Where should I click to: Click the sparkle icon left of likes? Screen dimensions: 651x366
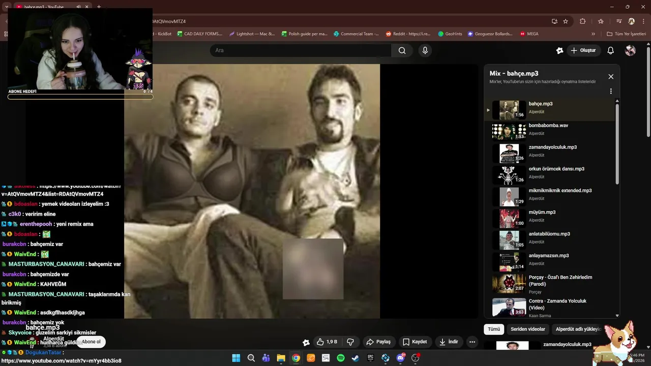pyautogui.click(x=306, y=342)
